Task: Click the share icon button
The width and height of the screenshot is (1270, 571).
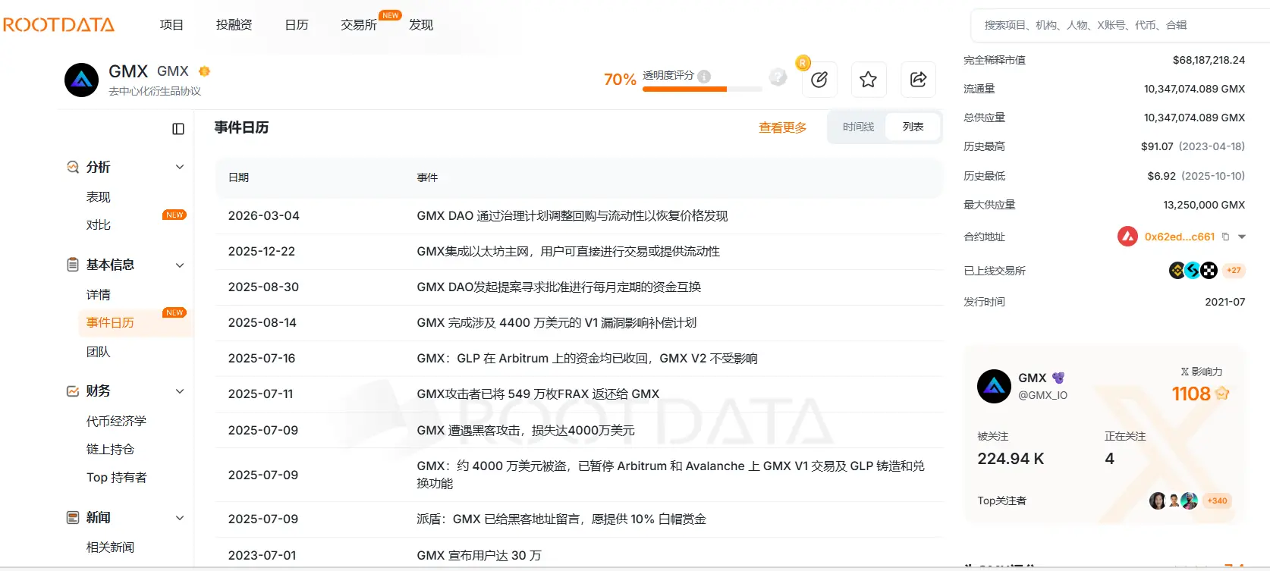Action: [x=918, y=80]
